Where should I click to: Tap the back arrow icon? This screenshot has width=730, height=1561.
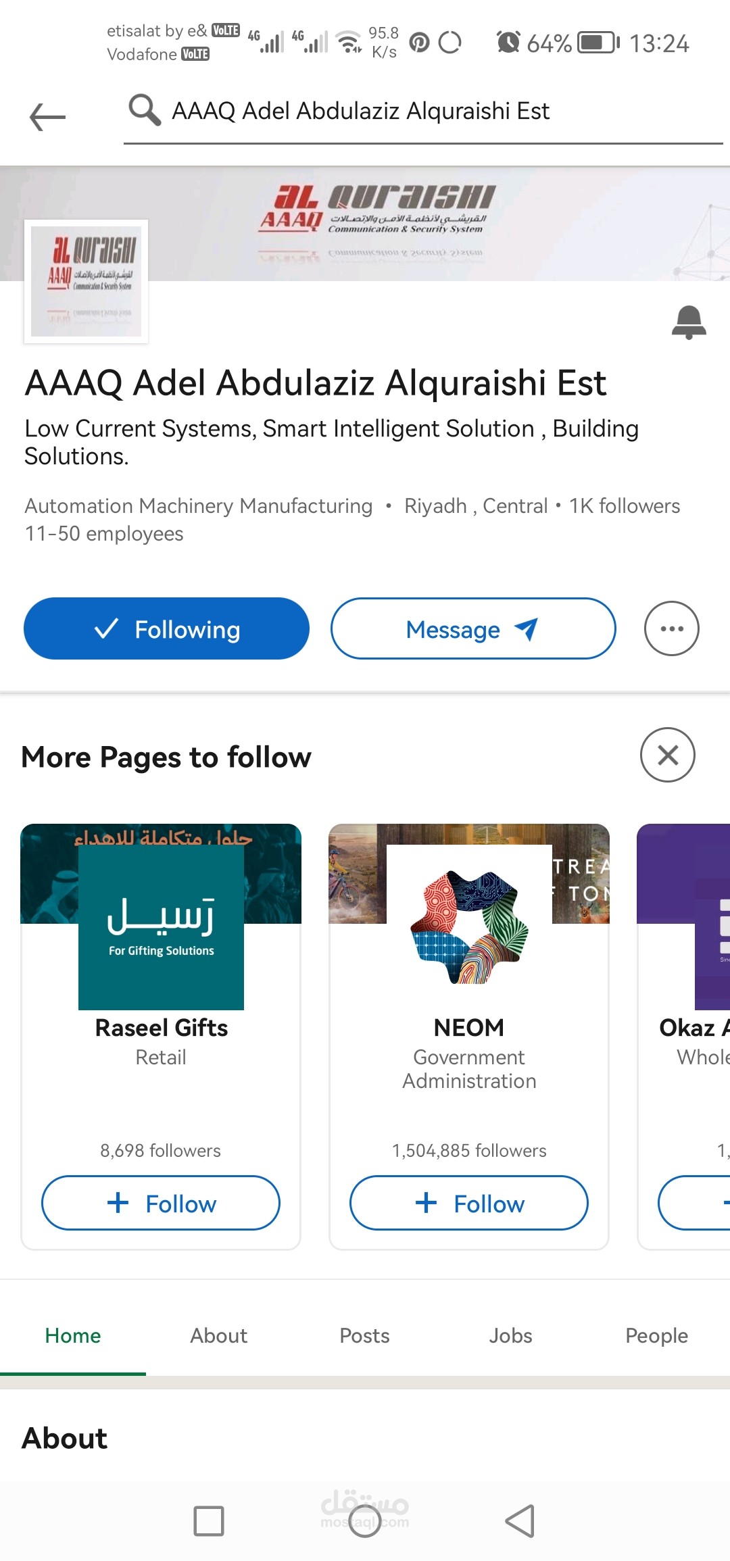point(47,117)
